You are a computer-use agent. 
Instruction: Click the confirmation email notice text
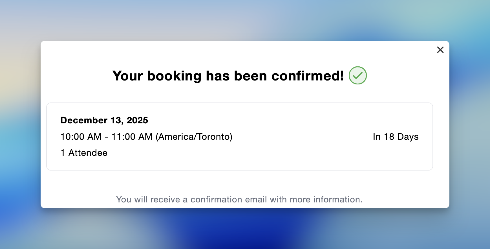click(239, 199)
